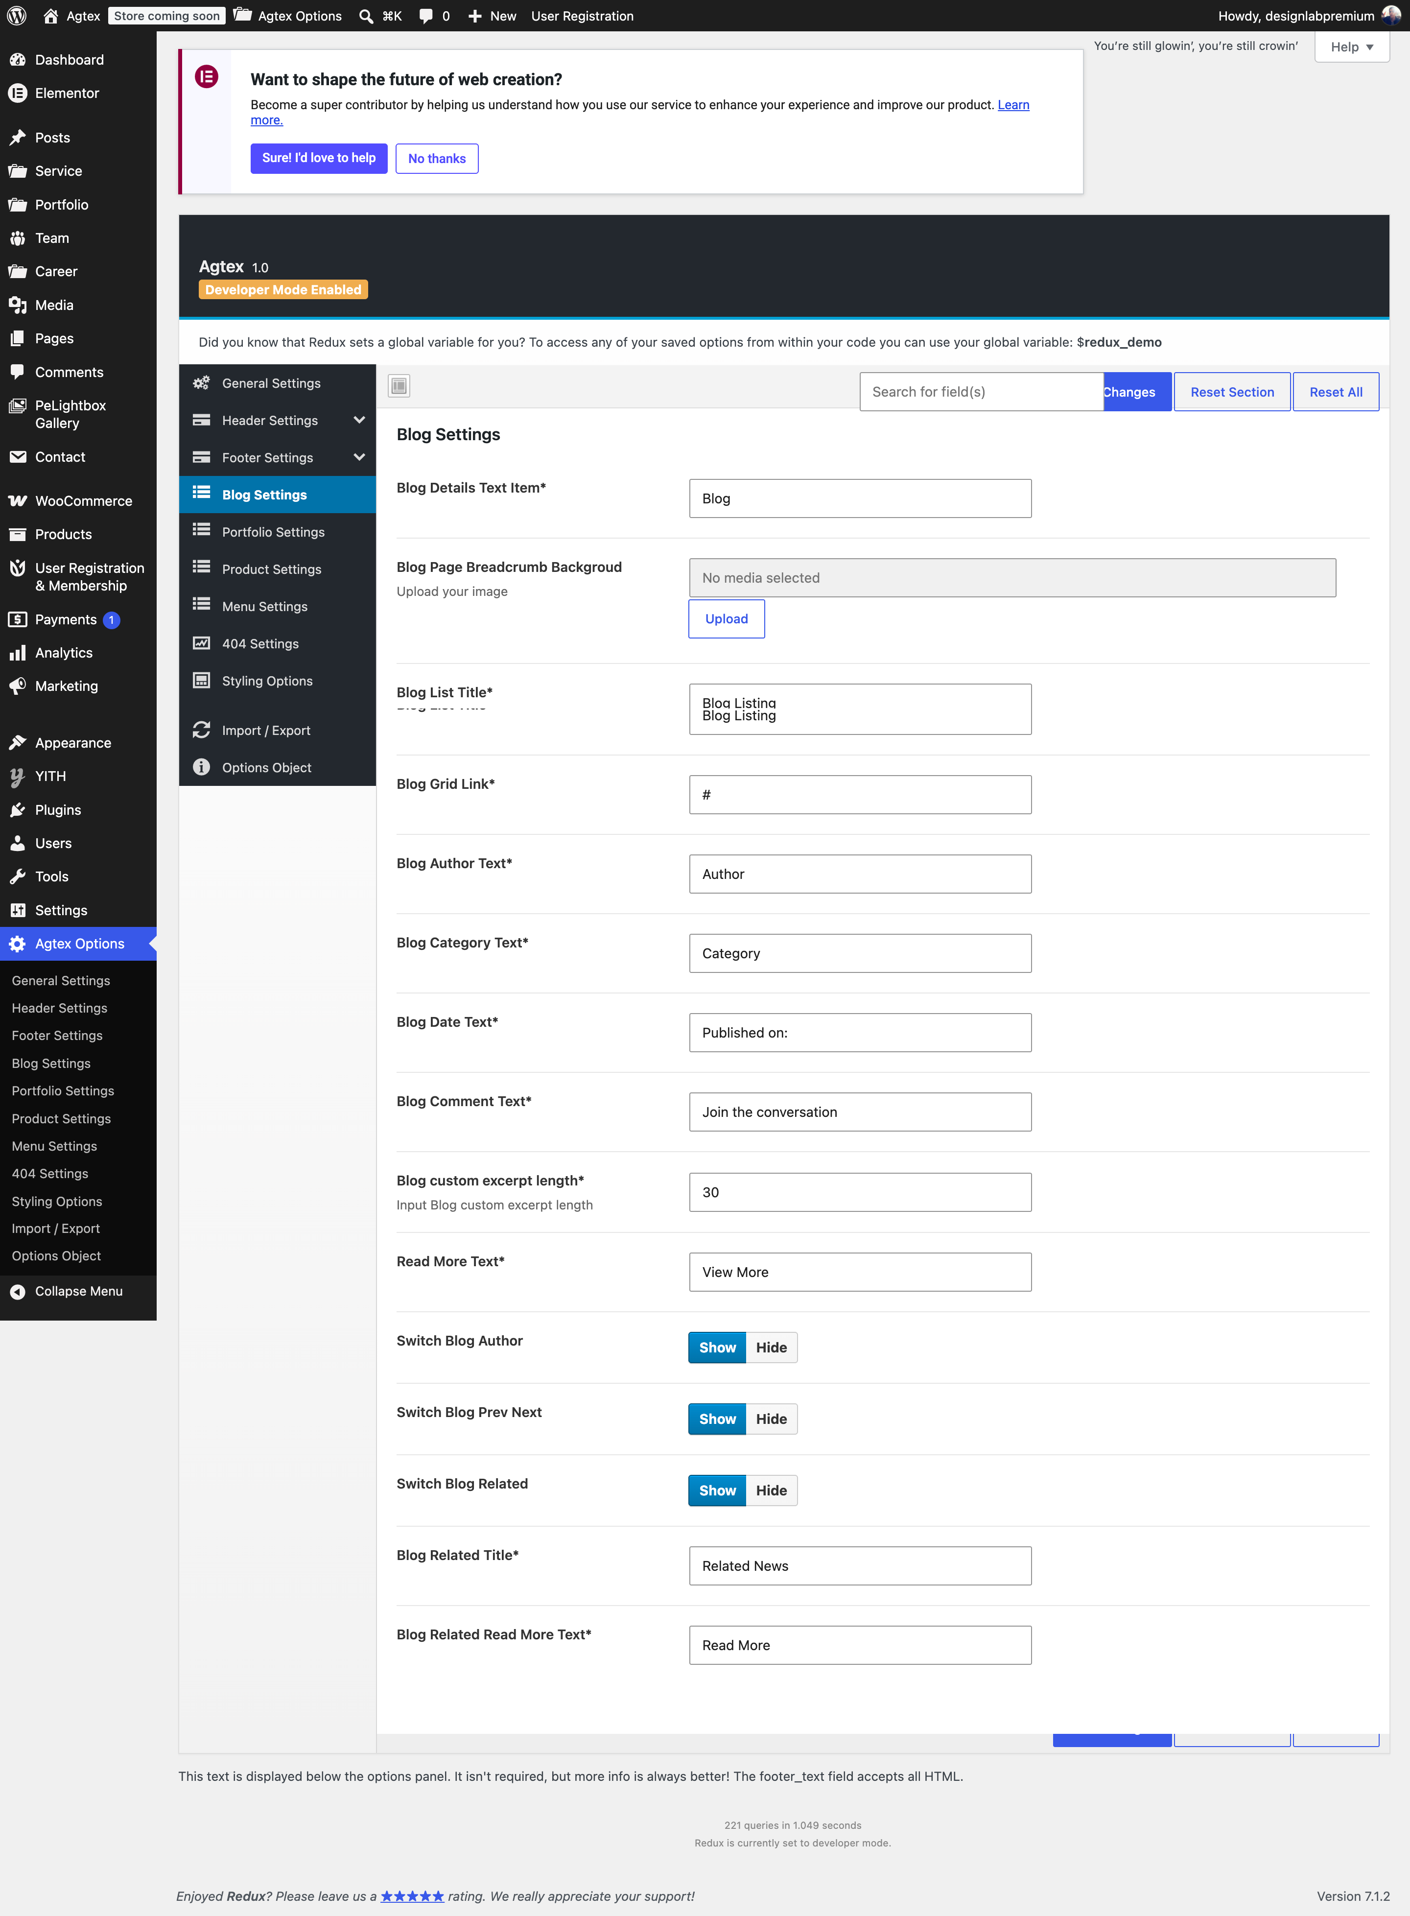Click the WordPress logo in admin bar
This screenshot has width=1410, height=1916.
coord(16,15)
